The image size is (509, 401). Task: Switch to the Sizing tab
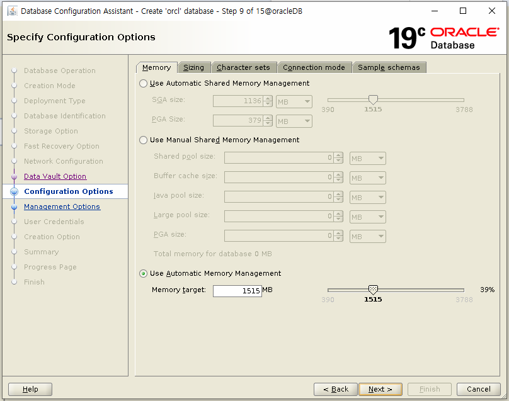coord(194,67)
